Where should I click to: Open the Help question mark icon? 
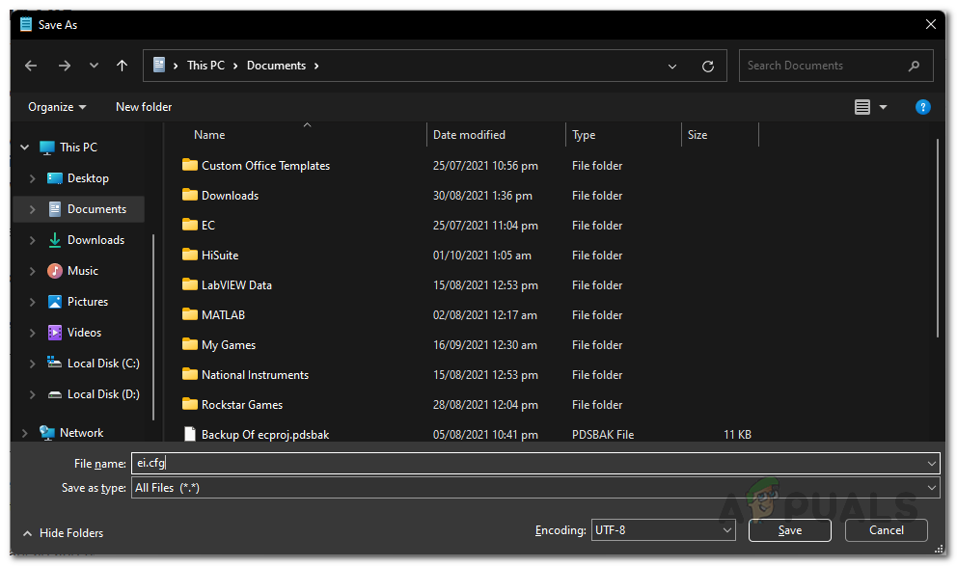pyautogui.click(x=922, y=107)
